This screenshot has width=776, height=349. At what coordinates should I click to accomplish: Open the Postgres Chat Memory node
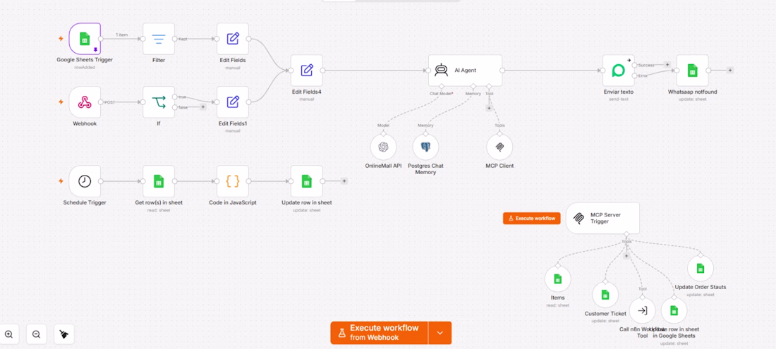pos(425,147)
